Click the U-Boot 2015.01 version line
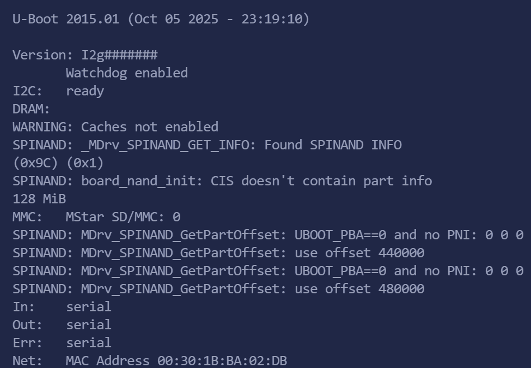 point(161,19)
